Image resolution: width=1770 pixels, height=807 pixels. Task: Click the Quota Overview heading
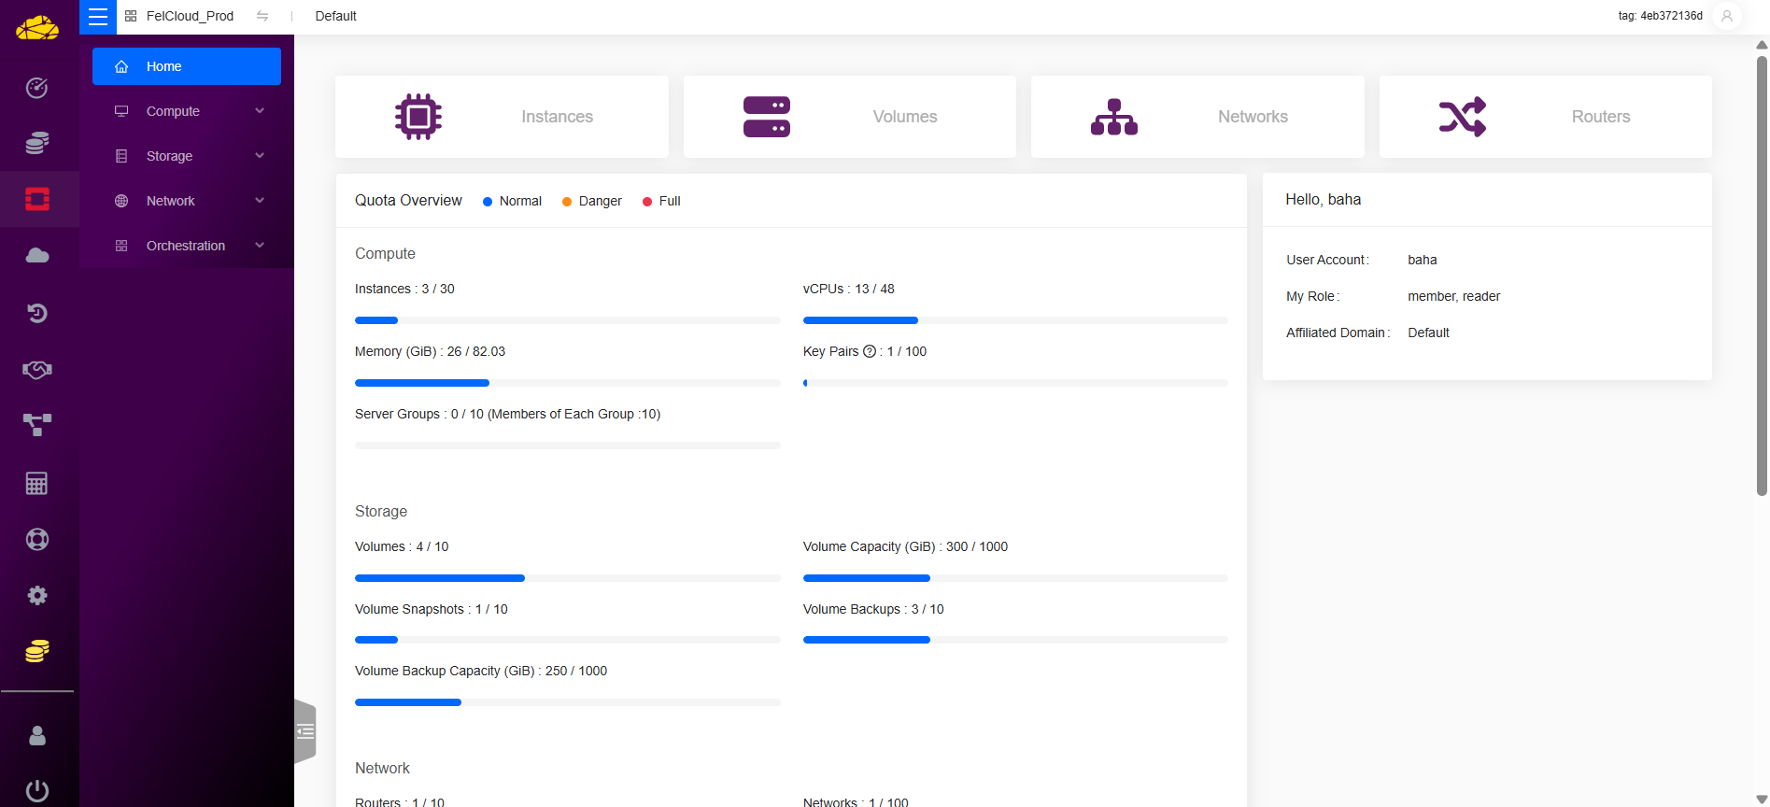[408, 201]
